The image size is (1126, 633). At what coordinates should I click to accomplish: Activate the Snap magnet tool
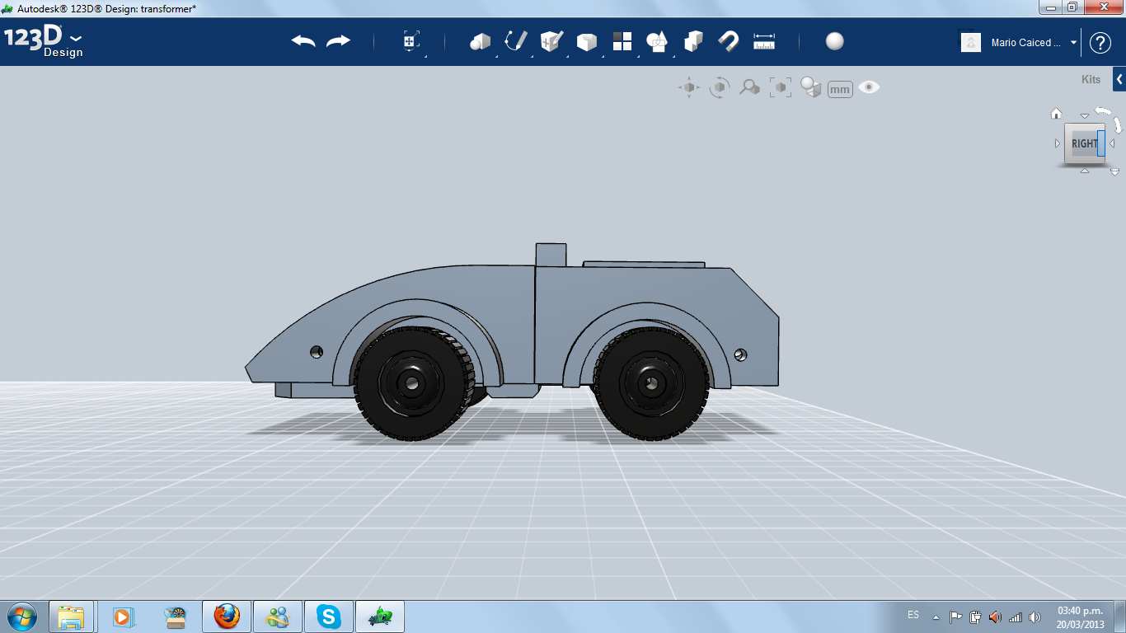tap(729, 41)
